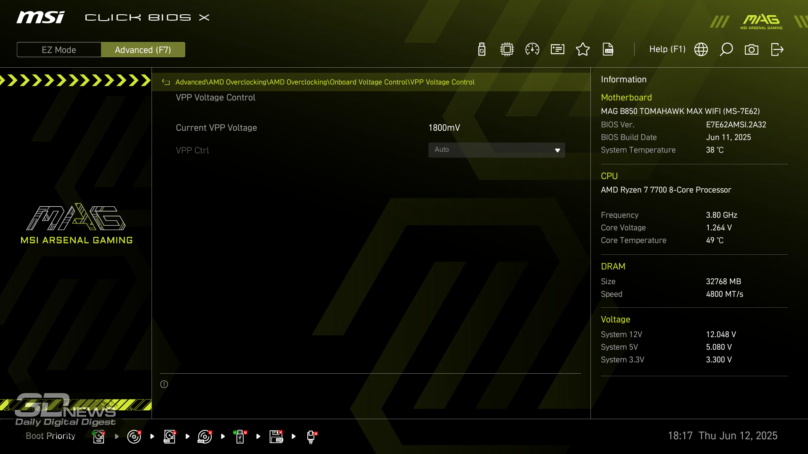808x454 pixels.
Task: Switch to EZ Mode
Action: [59, 50]
